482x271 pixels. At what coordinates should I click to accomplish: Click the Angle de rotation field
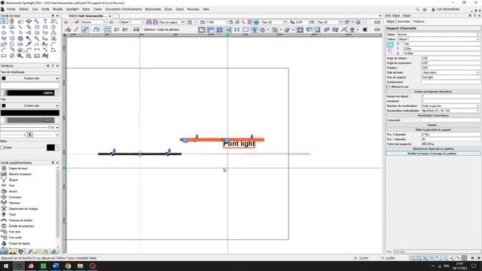pyautogui.click(x=450, y=58)
